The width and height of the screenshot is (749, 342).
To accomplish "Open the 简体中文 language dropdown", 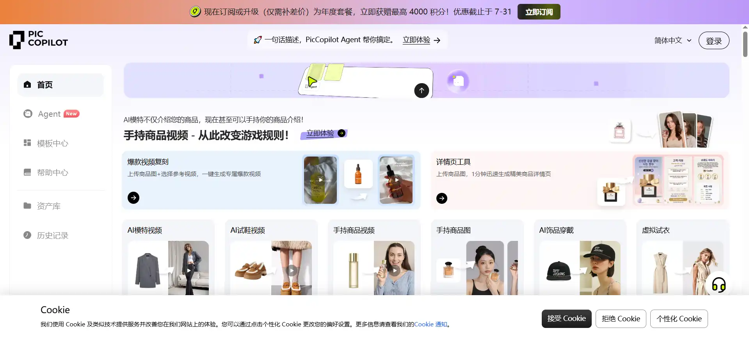I will click(x=673, y=41).
